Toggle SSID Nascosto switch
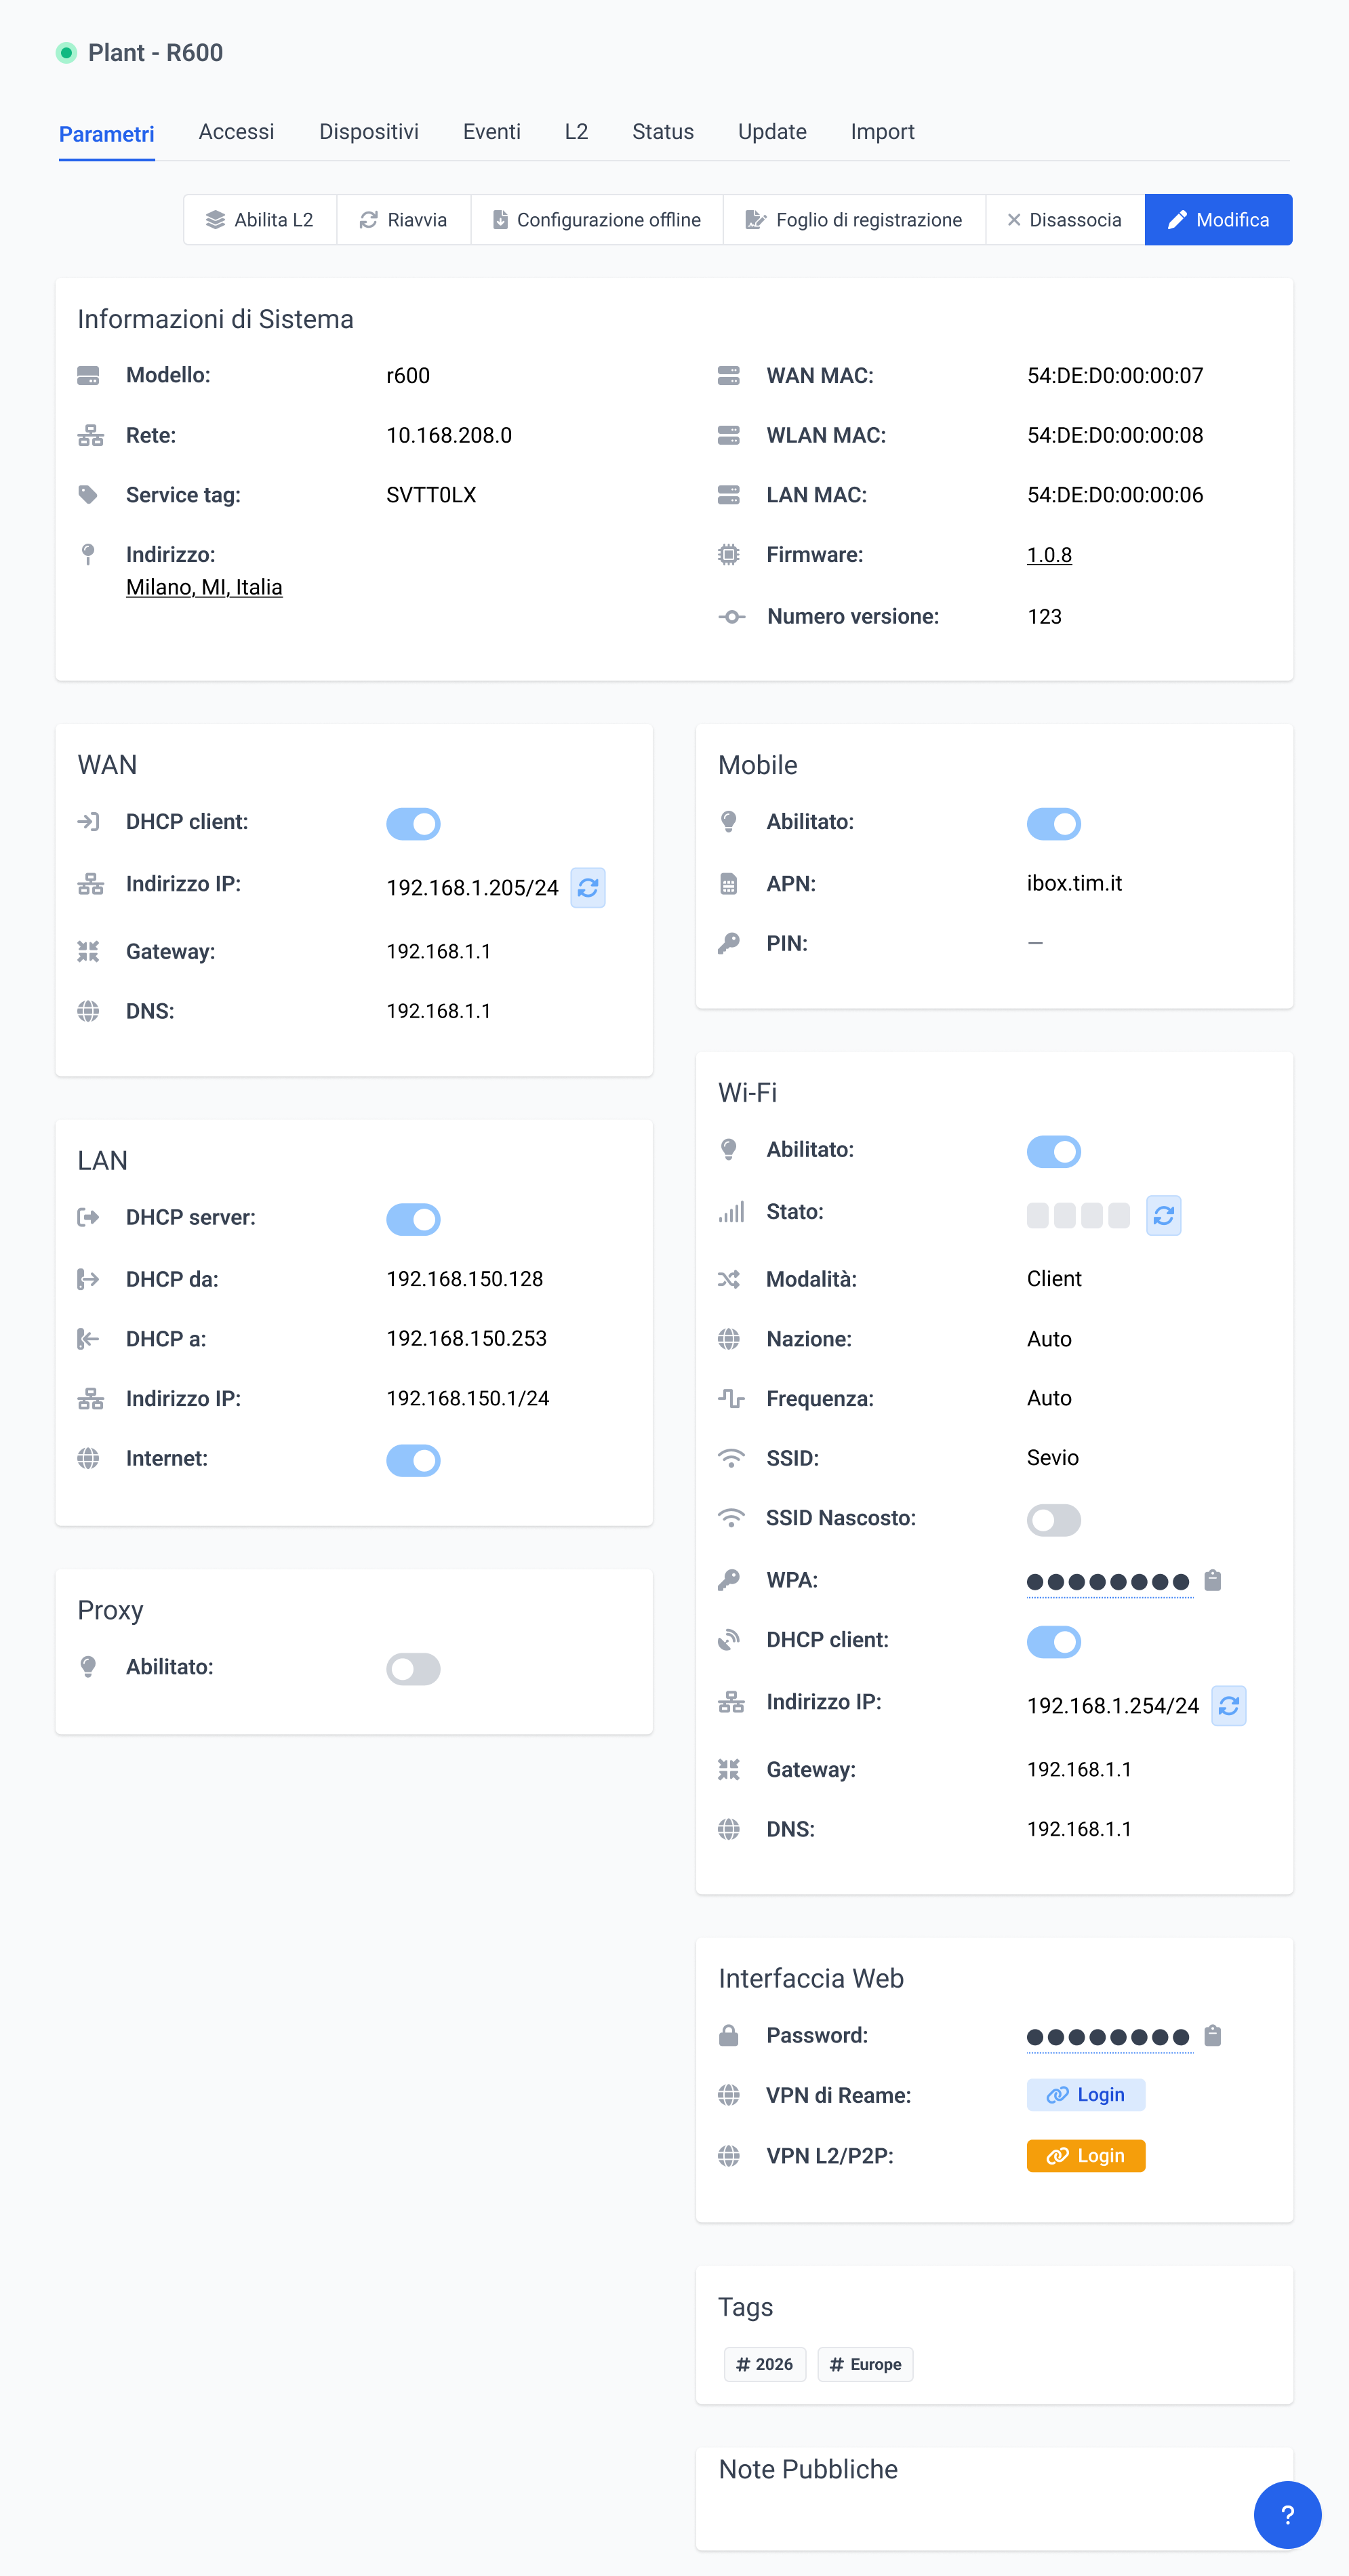This screenshot has width=1349, height=2576. pyautogui.click(x=1053, y=1520)
